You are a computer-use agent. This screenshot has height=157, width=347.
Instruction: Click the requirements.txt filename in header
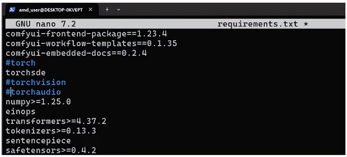pyautogui.click(x=258, y=24)
